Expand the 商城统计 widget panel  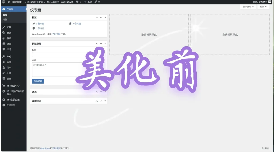pos(105,101)
